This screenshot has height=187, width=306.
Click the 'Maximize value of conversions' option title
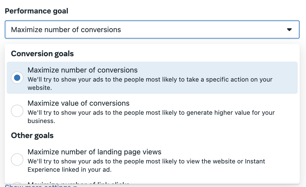pos(78,103)
